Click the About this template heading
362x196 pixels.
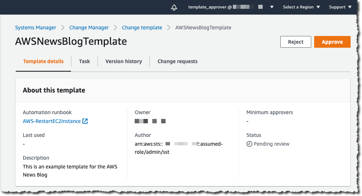[54, 90]
